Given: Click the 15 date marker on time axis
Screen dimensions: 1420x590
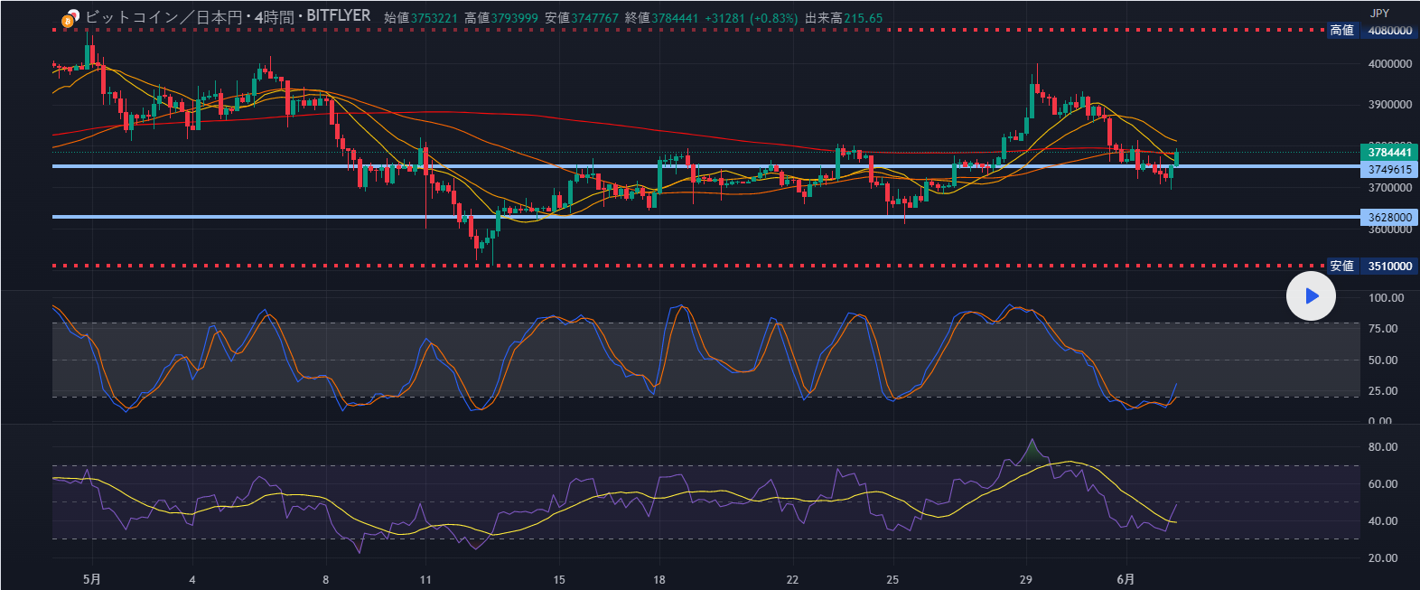Looking at the screenshot, I should 559,579.
